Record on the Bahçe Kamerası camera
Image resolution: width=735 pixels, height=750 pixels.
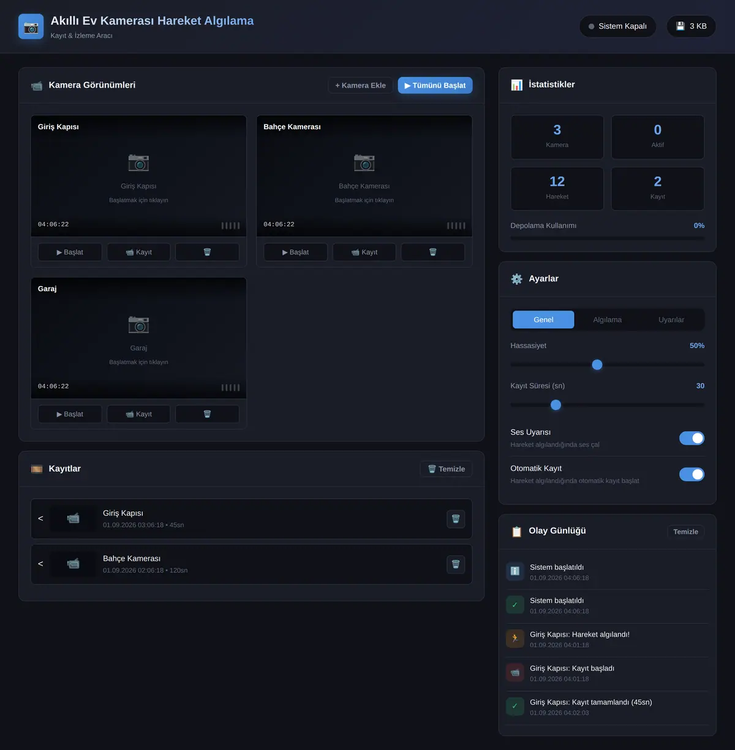(364, 252)
